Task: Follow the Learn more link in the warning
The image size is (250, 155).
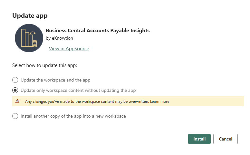Action: [159, 102]
